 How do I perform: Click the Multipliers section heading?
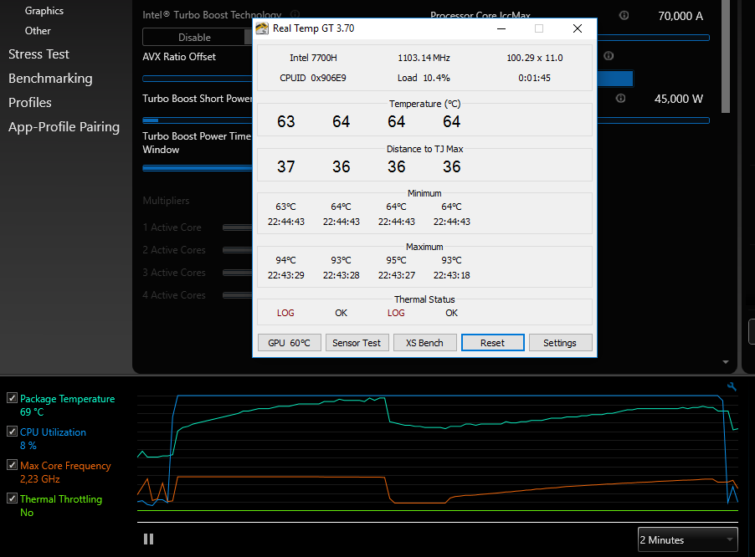click(x=166, y=201)
